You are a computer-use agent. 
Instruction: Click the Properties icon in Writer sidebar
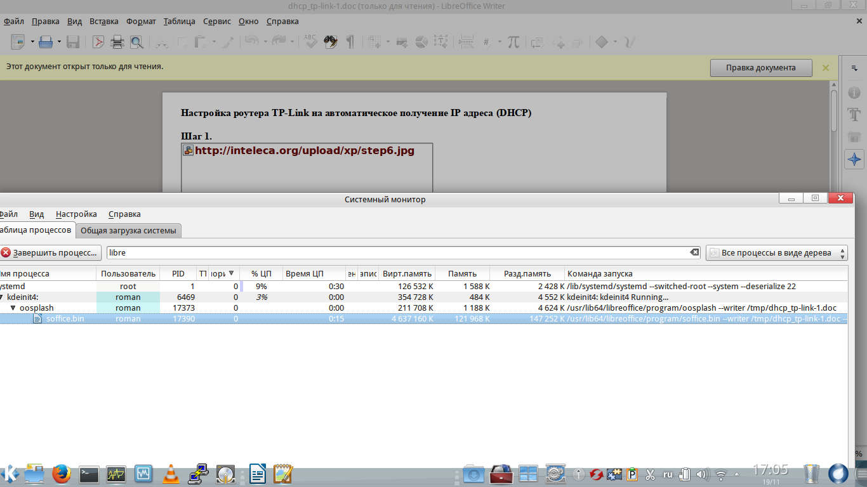click(x=854, y=93)
